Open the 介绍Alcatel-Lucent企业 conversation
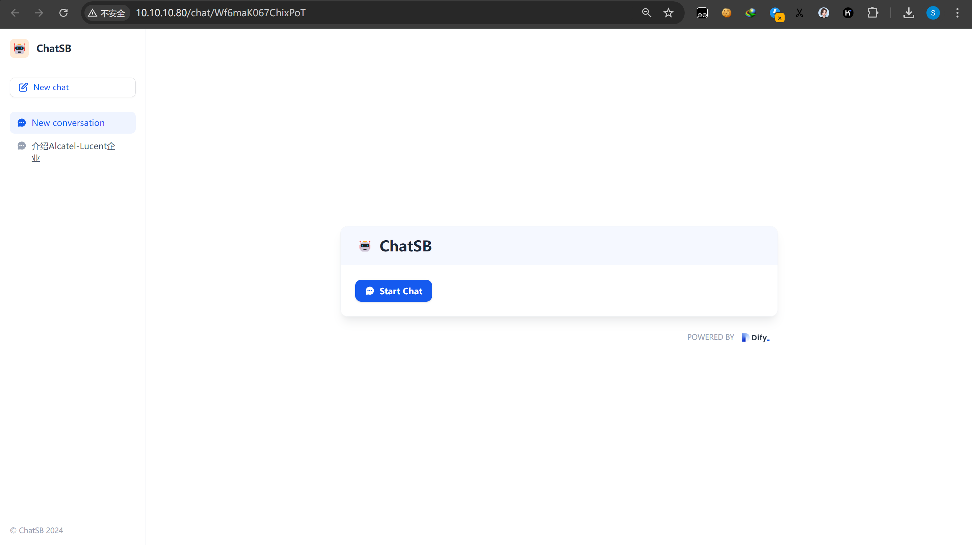Screen dimensions: 972x545 pyautogui.click(x=73, y=152)
